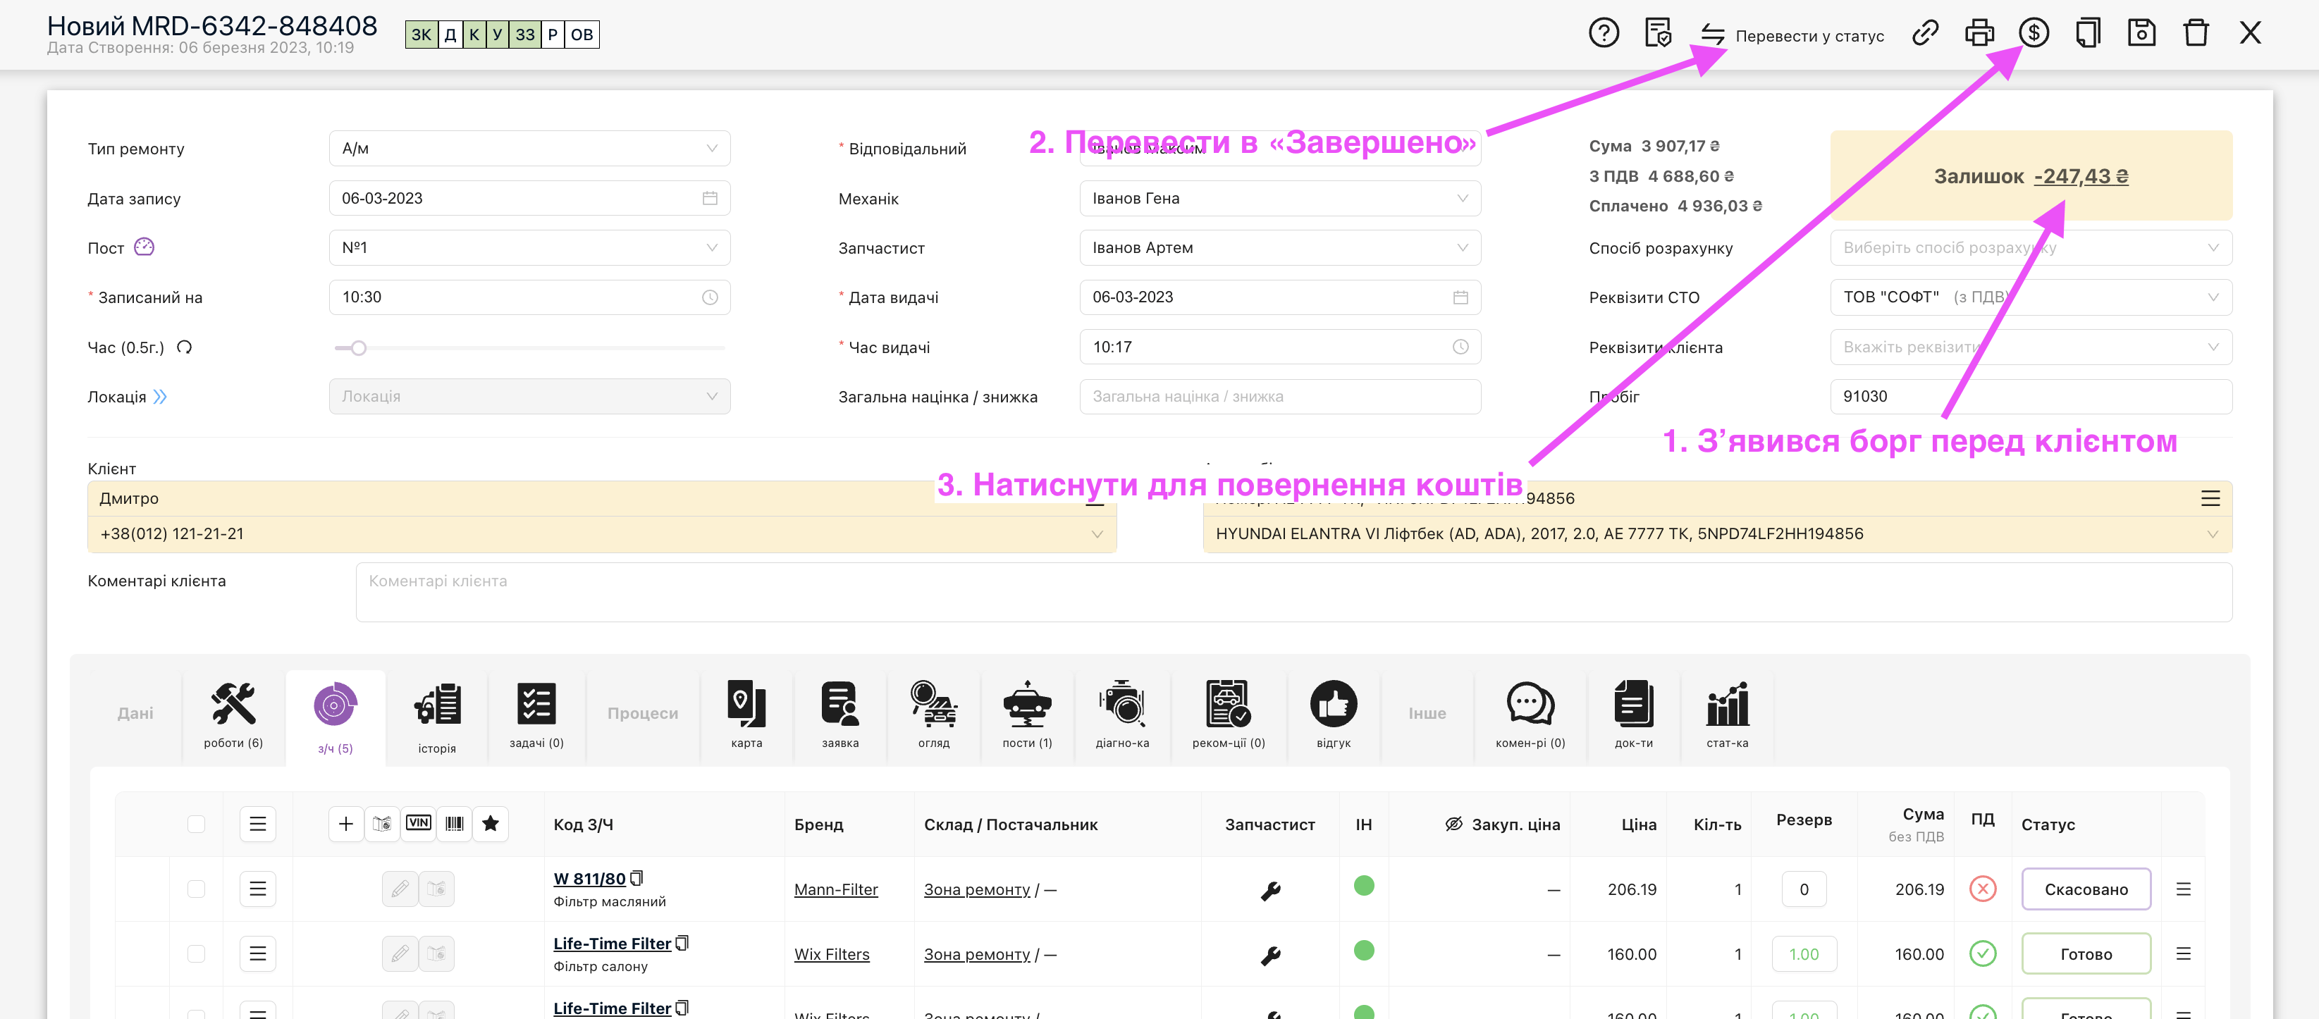Click the trash delete icon
Viewport: 2319px width, 1019px height.
[x=2196, y=33]
